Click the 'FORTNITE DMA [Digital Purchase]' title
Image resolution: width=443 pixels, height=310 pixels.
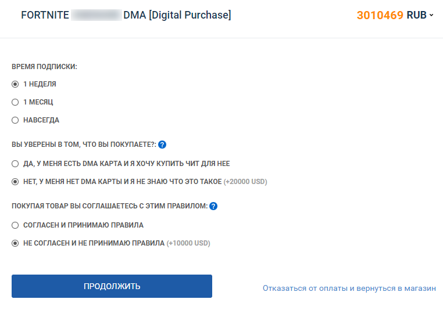(x=126, y=15)
